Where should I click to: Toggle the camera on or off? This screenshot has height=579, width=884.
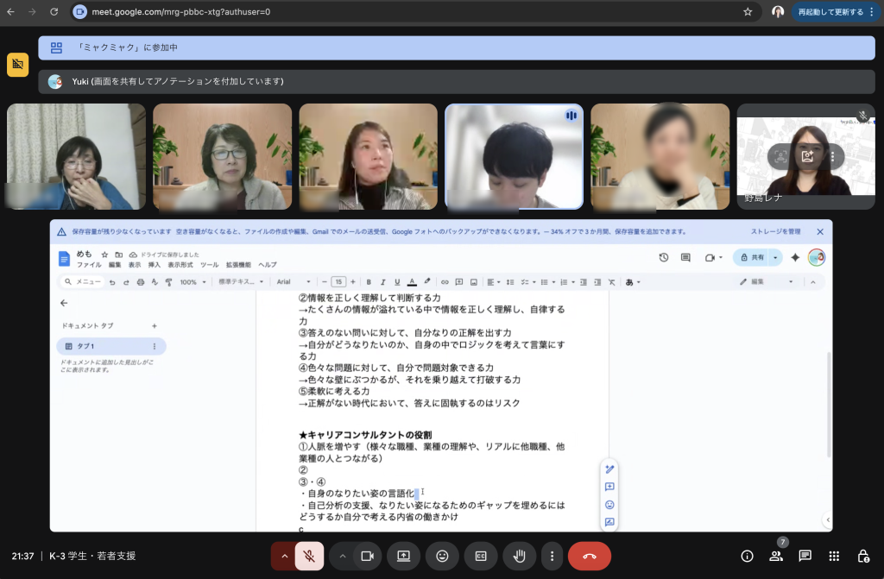coord(367,557)
